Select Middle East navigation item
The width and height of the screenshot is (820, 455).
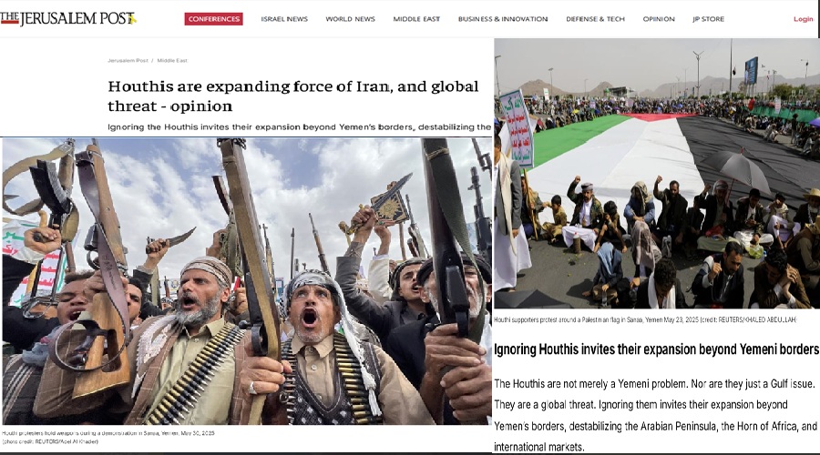pos(416,19)
